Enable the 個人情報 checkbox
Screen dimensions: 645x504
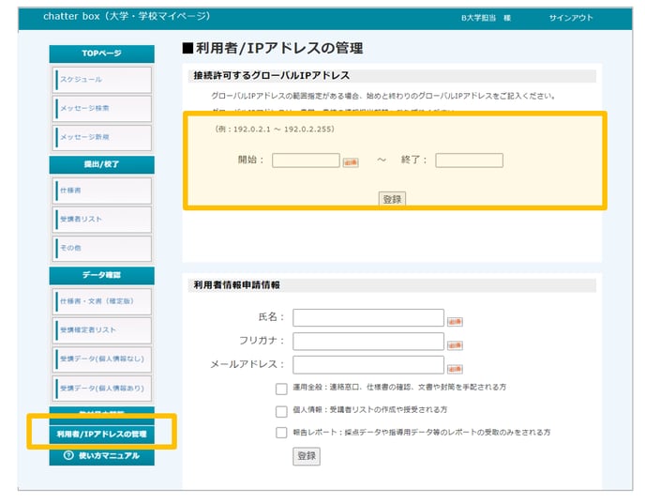[x=281, y=411]
